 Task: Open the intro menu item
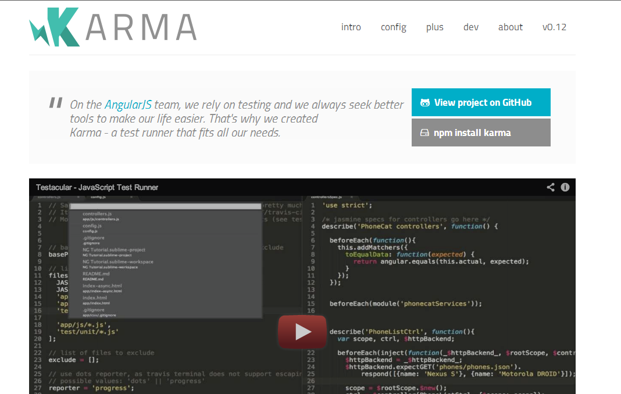(x=351, y=27)
